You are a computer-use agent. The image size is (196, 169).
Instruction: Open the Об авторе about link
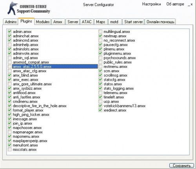175,4
